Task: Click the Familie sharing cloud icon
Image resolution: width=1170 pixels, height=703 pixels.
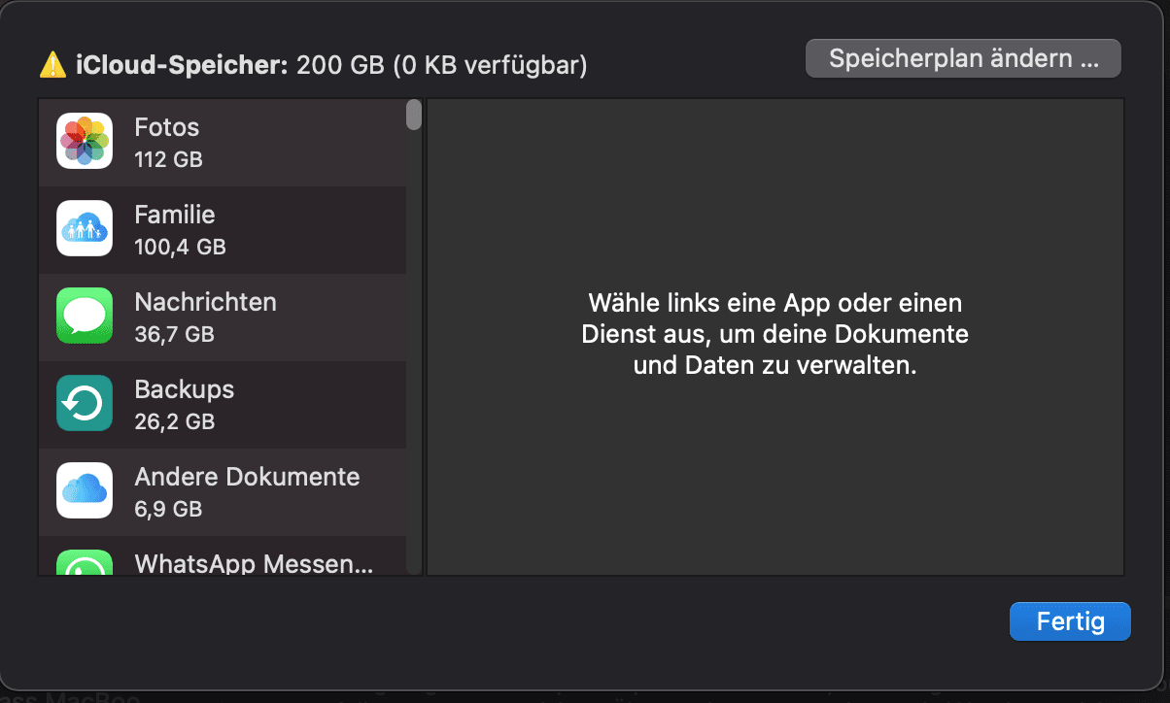Action: [85, 228]
